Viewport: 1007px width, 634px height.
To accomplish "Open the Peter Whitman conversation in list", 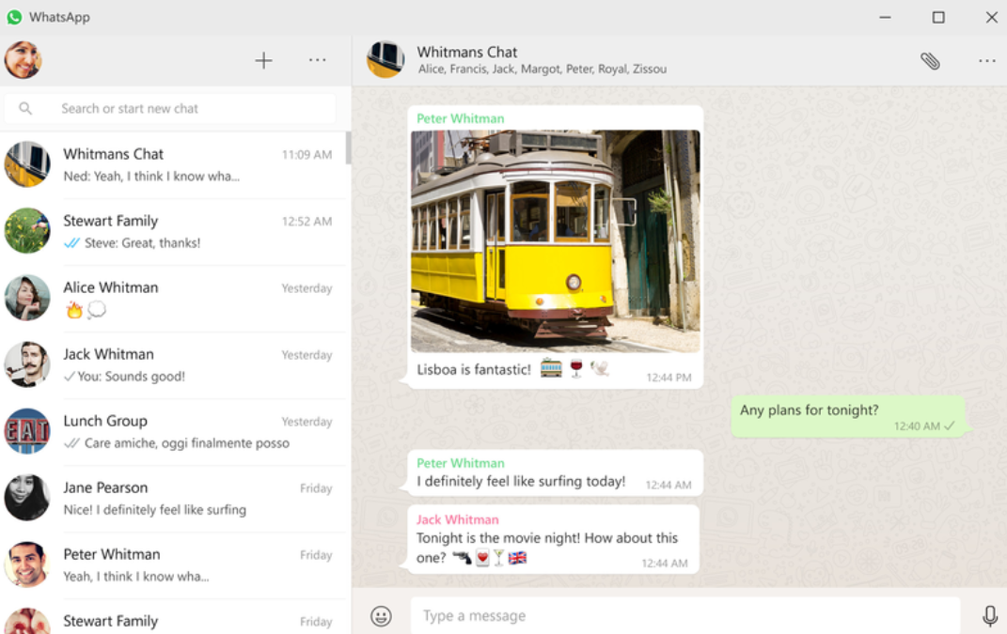I will (x=173, y=565).
